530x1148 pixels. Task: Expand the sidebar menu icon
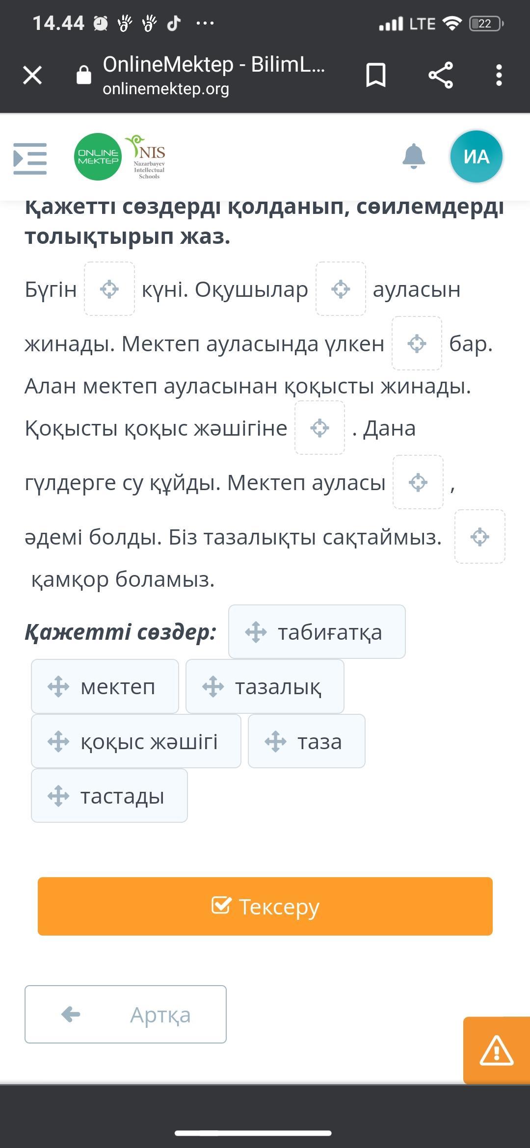30,158
